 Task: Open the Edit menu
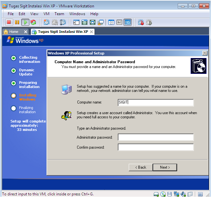point(22,14)
